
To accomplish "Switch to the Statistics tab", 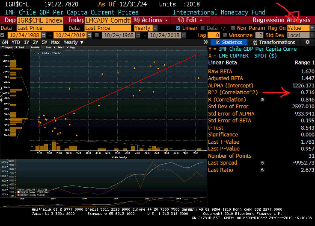I will (x=229, y=42).
